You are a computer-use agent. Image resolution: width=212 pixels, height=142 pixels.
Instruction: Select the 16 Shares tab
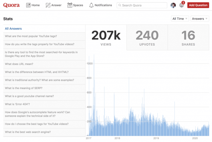(x=188, y=37)
